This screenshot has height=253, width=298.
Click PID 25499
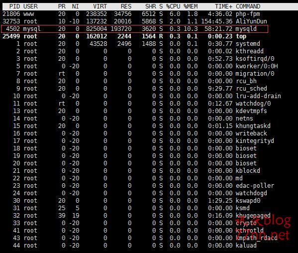click(x=11, y=36)
